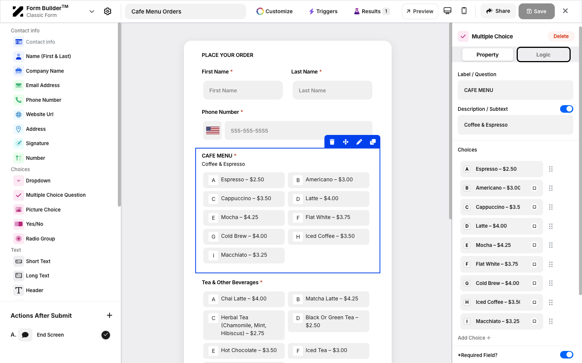Viewport: 582px width, 363px height.
Task: Open the Triggers tab
Action: click(323, 11)
